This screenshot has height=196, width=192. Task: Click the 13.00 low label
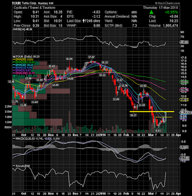pyautogui.click(x=55, y=85)
